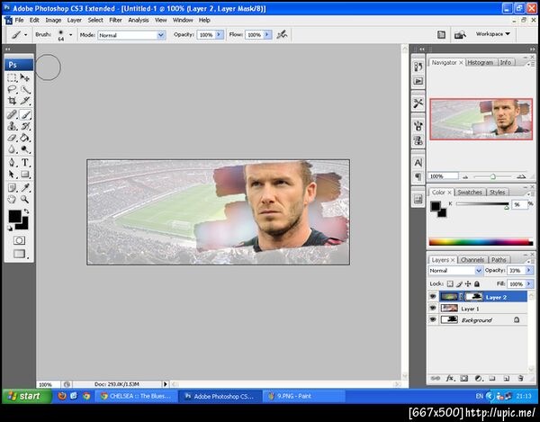
Task: Open the brush preset picker dropdown
Action: click(70, 35)
